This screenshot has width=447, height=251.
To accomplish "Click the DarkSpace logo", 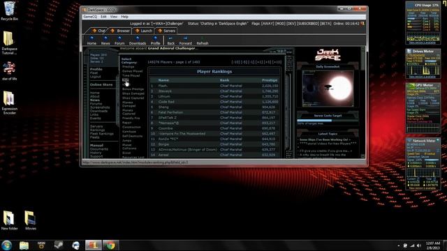I will click(x=328, y=55).
